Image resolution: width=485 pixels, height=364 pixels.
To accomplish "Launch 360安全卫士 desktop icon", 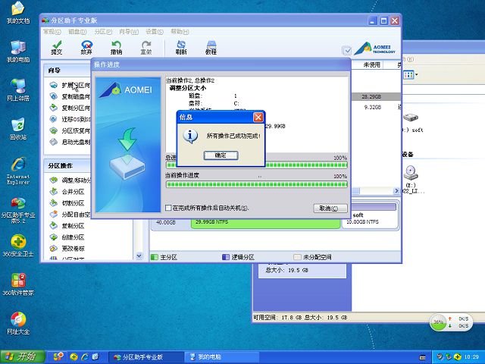I will 18,246.
